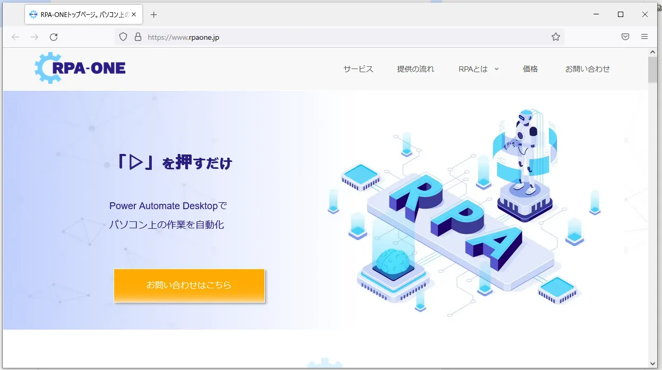Open the Firefox hamburger menu
Viewport: 662px width, 370px height.
[644, 37]
